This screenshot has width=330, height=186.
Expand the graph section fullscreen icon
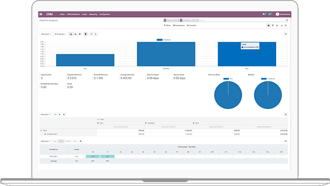pyautogui.click(x=286, y=34)
